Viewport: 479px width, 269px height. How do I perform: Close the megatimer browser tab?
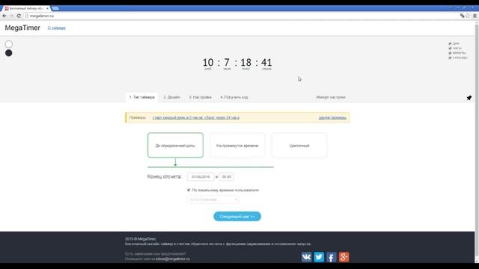47,8
